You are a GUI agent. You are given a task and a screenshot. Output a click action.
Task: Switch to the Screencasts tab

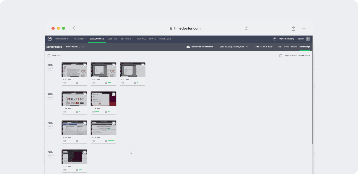(97, 39)
